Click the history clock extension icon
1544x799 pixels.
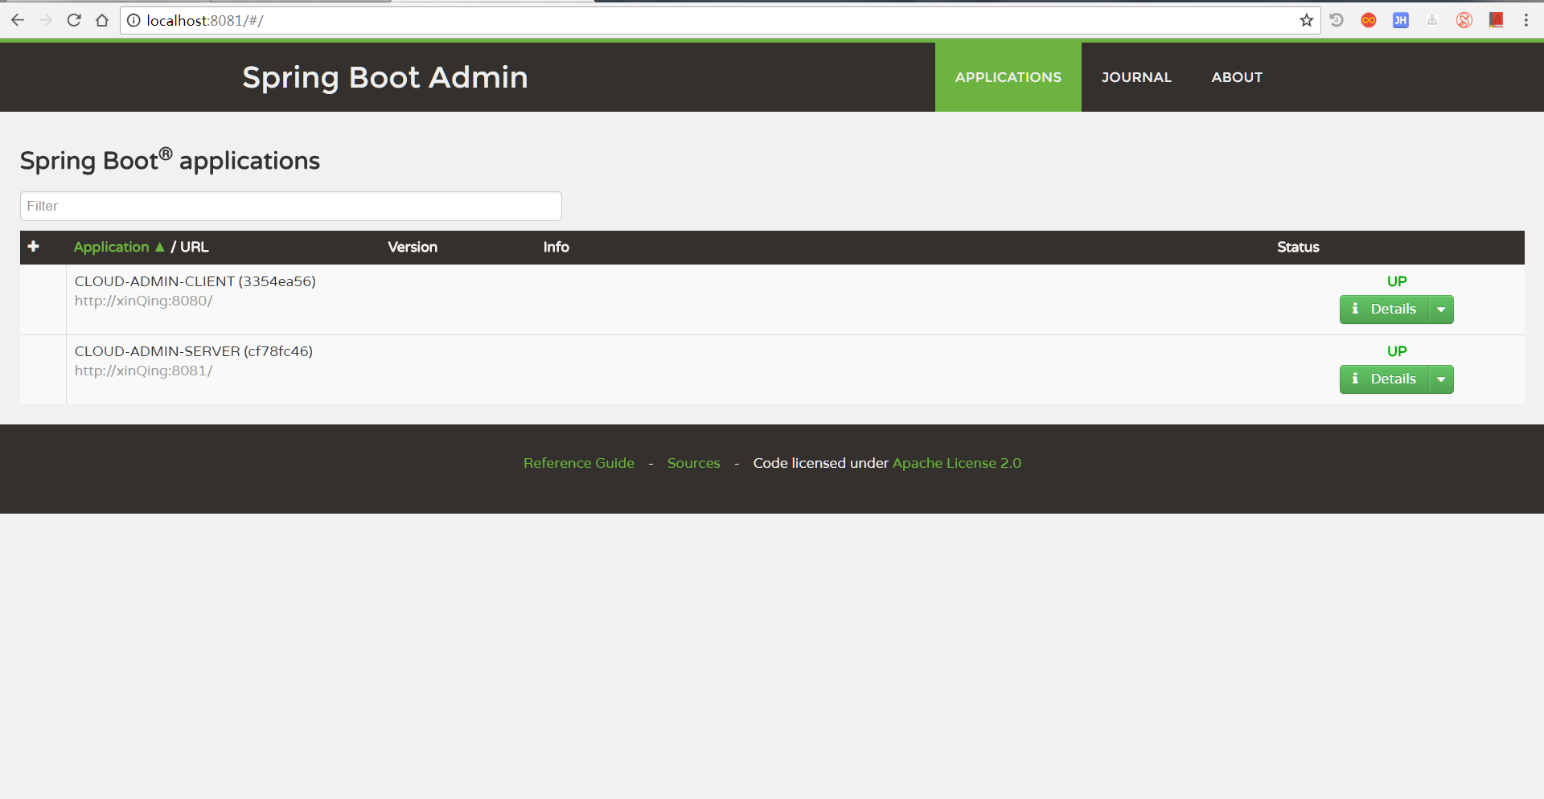tap(1337, 20)
